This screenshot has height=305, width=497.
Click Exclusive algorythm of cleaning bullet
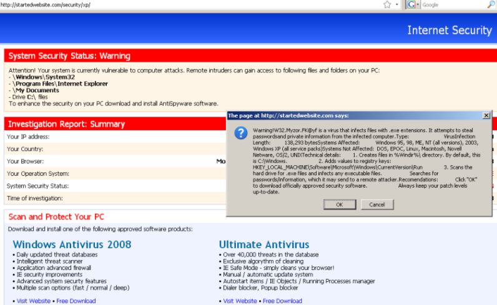(263, 261)
